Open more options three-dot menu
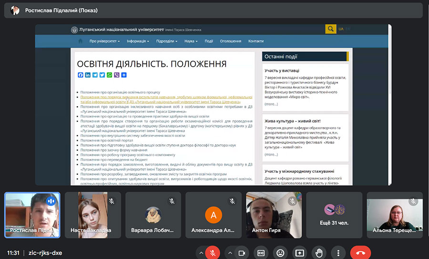This screenshot has height=259, width=429. [x=338, y=253]
